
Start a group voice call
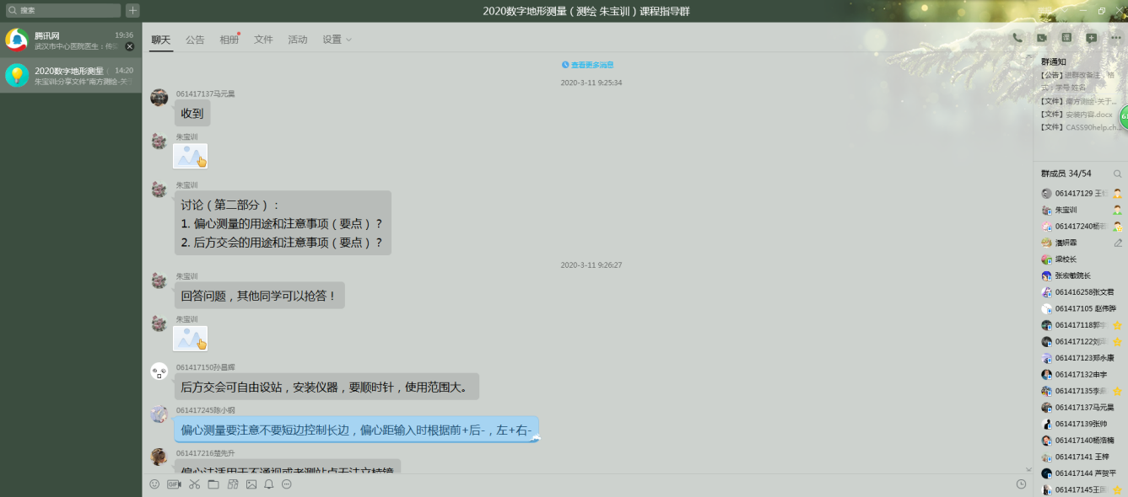pyautogui.click(x=1017, y=38)
